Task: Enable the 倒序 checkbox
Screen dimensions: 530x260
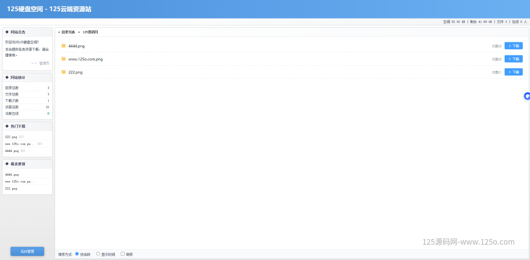Action: tap(123, 254)
